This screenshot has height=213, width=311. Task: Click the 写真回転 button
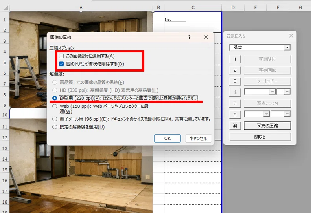(267, 70)
